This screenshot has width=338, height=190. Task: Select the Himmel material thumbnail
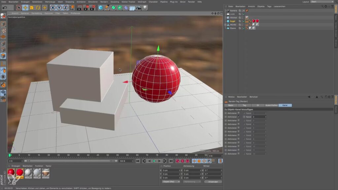[46, 173]
